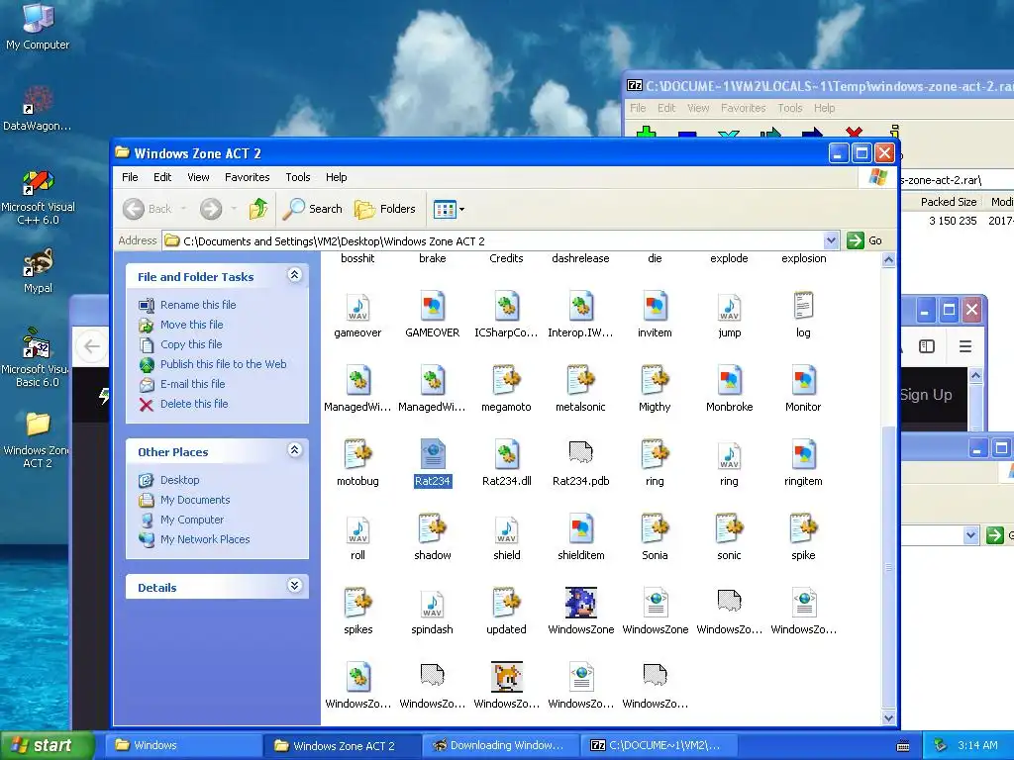Switch to Downloading Window... taskbar item

[499, 746]
